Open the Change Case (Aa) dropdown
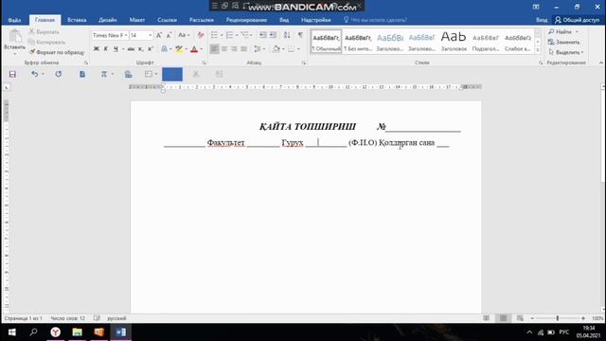 click(x=184, y=35)
